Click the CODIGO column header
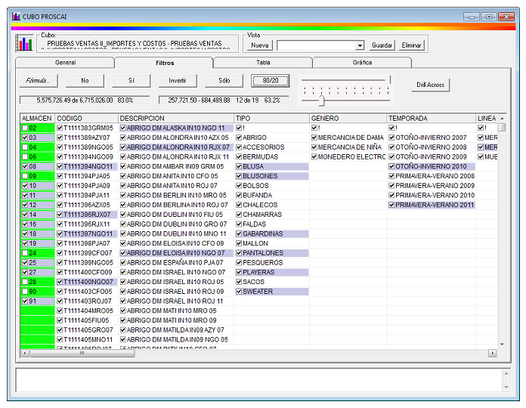526x408 pixels. [x=86, y=119]
